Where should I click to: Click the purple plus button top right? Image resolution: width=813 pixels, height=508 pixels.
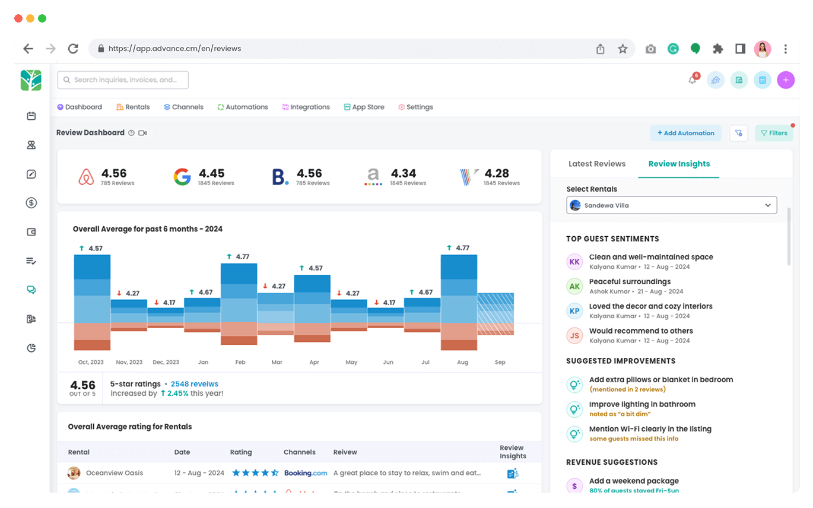[x=786, y=80]
